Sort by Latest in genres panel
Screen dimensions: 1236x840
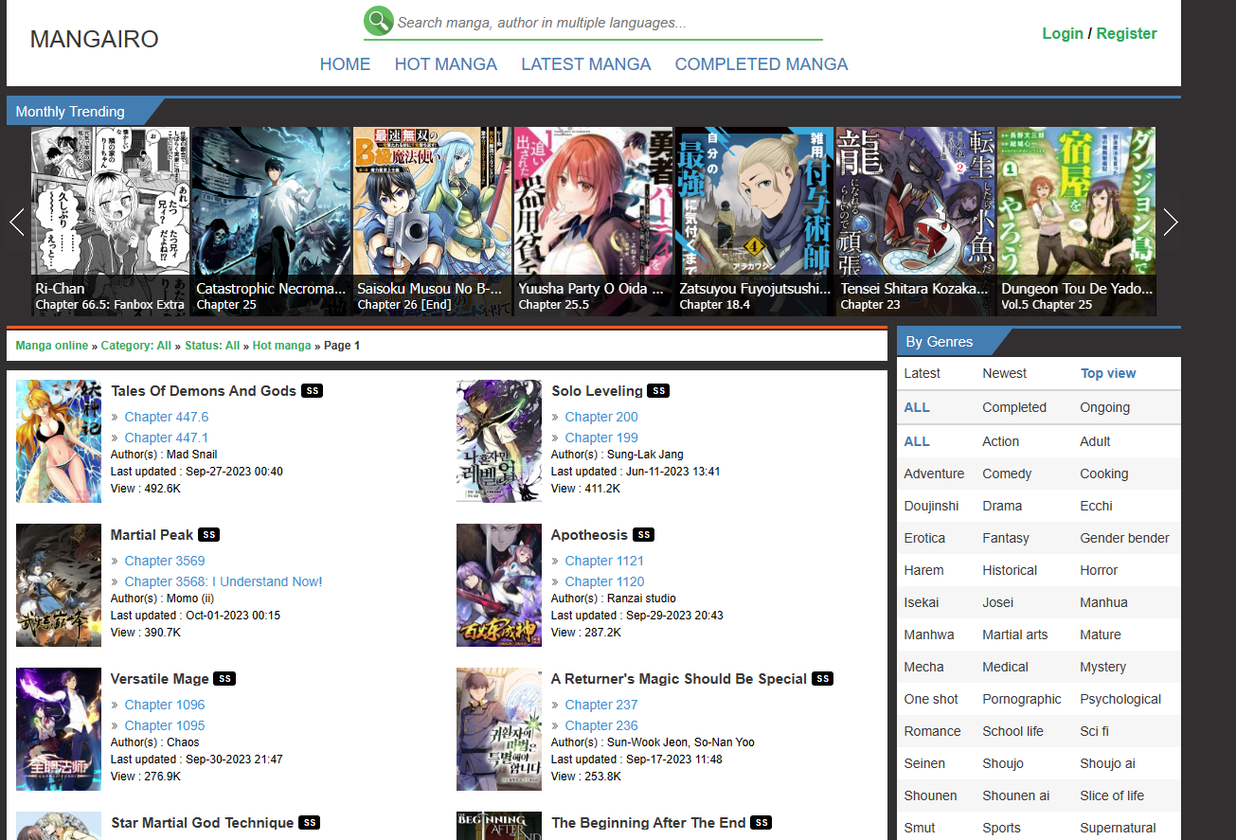(923, 373)
